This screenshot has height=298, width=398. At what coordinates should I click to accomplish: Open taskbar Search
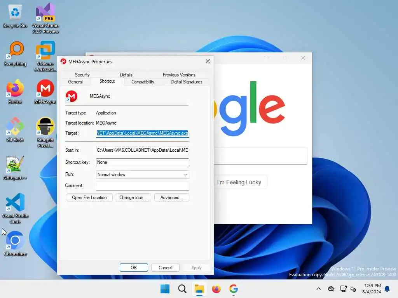pyautogui.click(x=182, y=289)
